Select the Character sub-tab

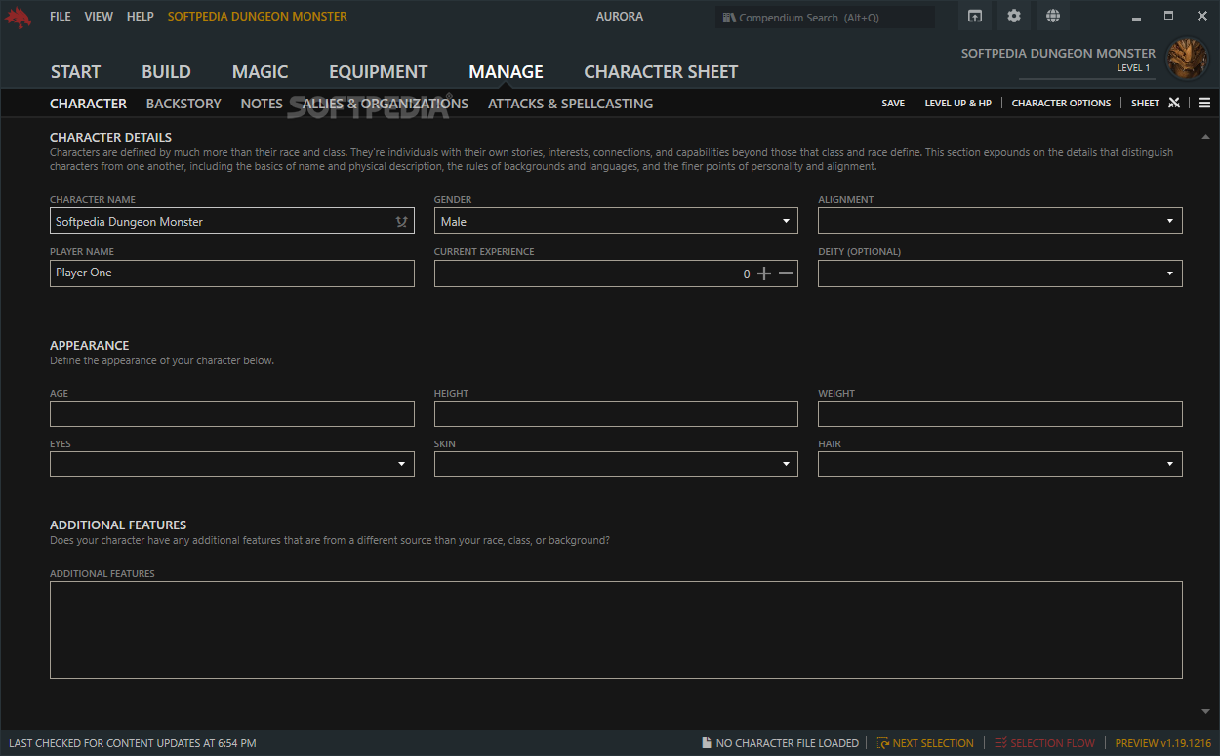pyautogui.click(x=89, y=104)
